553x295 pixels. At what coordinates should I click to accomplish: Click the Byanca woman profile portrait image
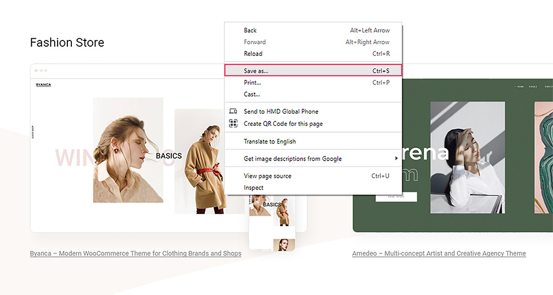[x=128, y=150]
